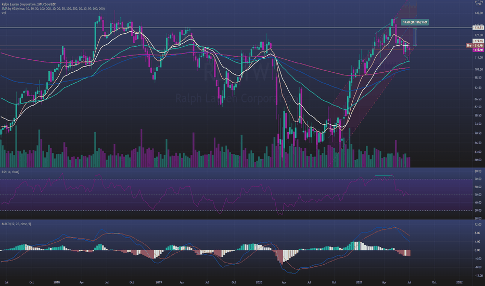This screenshot has width=485, height=286.
Task: Click the 132.93 horizontal line price tag
Action: point(478,28)
